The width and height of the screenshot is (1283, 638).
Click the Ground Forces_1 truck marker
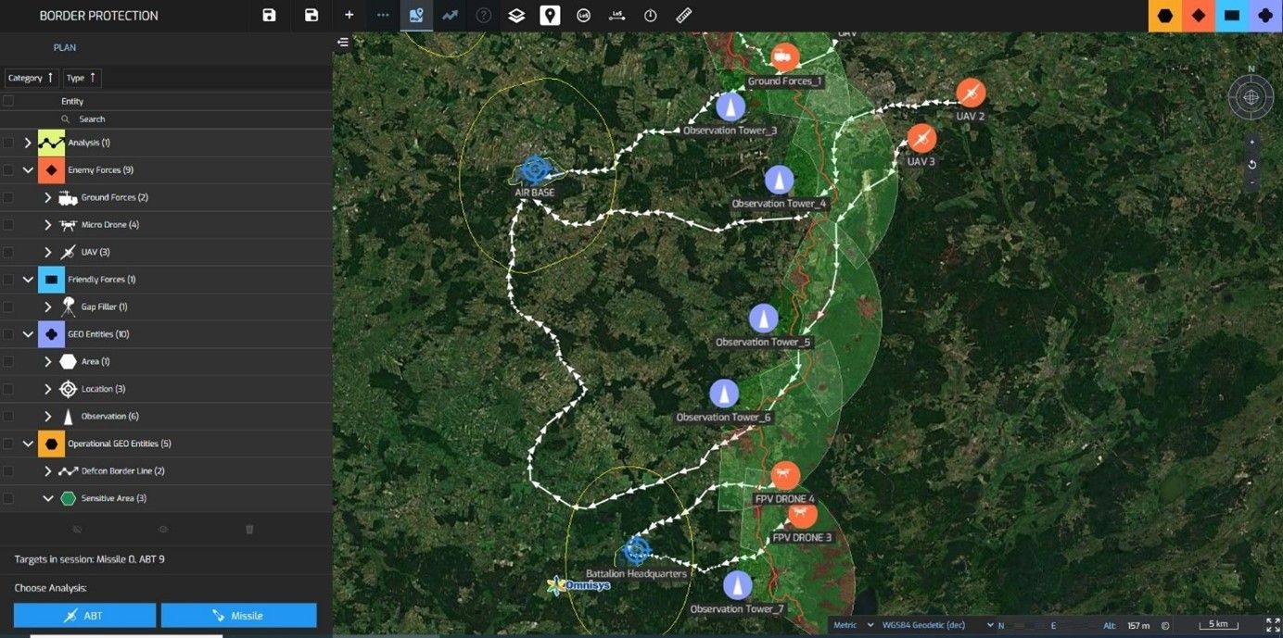785,58
